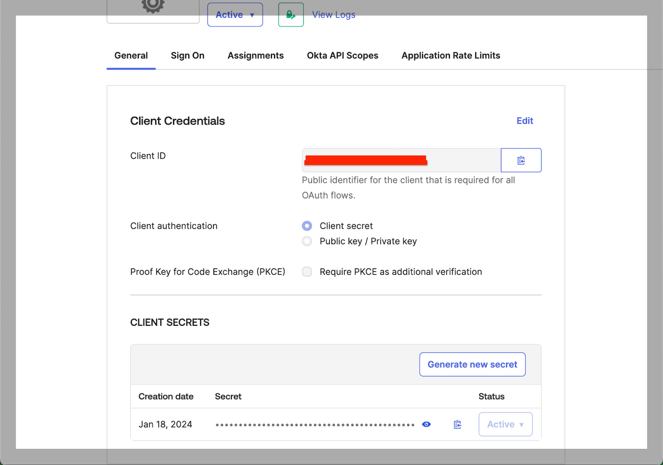Open the Assignments tab
Image resolution: width=663 pixels, height=465 pixels.
(255, 55)
